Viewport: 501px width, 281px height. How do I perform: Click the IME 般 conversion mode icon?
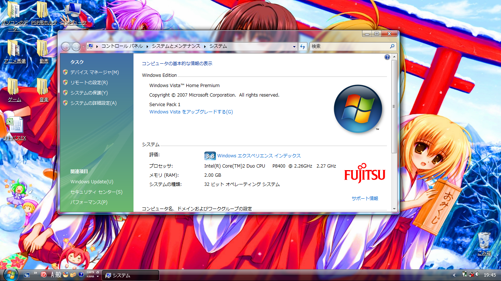pyautogui.click(x=58, y=275)
